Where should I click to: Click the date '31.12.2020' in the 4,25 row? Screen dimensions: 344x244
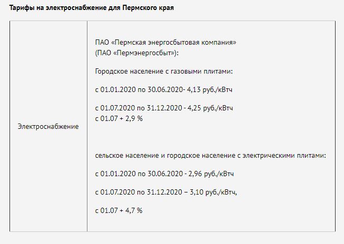click(x=164, y=108)
